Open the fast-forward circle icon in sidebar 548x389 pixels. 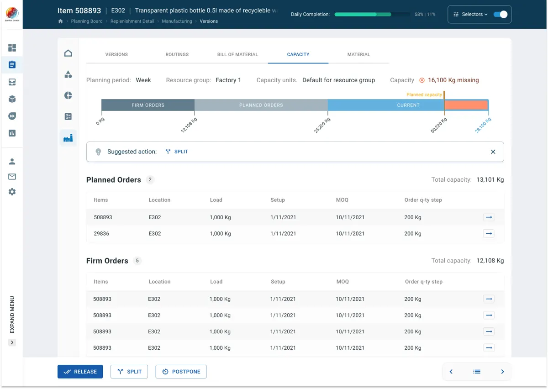coord(12,116)
